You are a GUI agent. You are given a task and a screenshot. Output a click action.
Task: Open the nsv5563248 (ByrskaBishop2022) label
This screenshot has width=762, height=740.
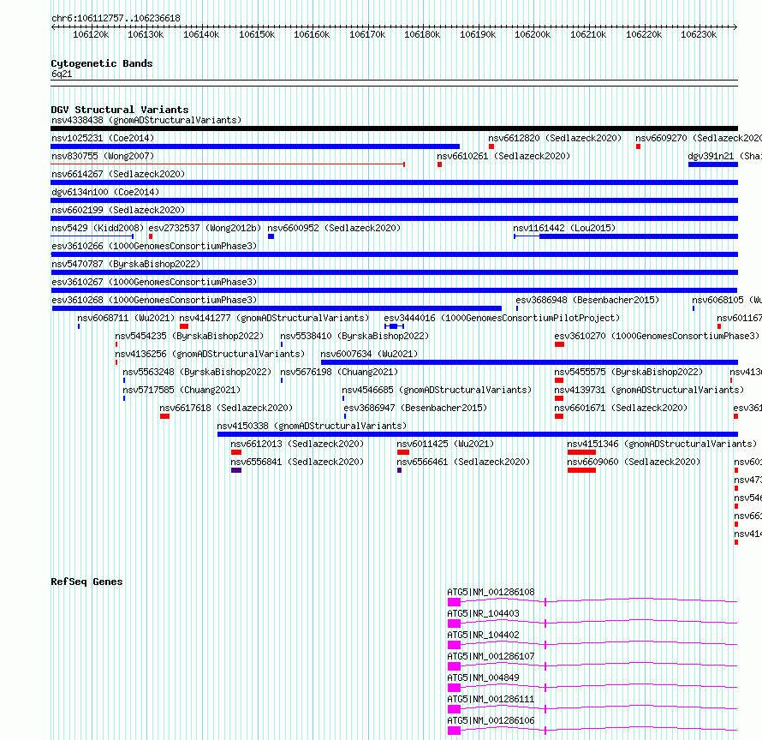point(197,372)
